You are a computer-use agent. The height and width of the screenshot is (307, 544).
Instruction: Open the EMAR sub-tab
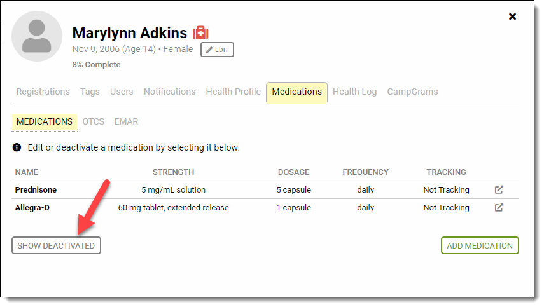click(x=126, y=121)
